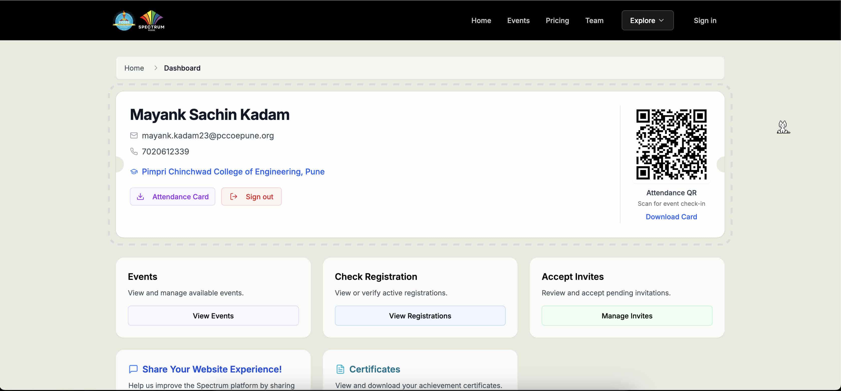This screenshot has height=391, width=841.
Task: Click the Scan for event check-in text
Action: tap(671, 204)
